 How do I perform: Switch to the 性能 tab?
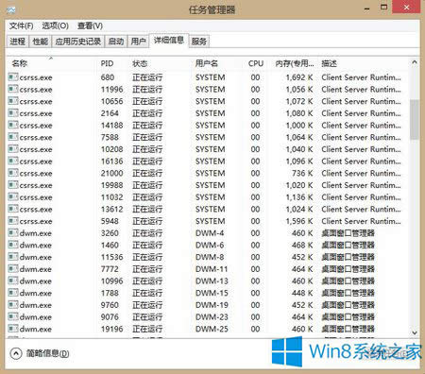pyautogui.click(x=41, y=42)
